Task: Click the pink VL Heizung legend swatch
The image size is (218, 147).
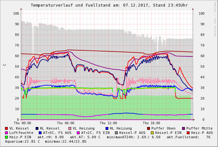Action: pyautogui.click(x=70, y=128)
